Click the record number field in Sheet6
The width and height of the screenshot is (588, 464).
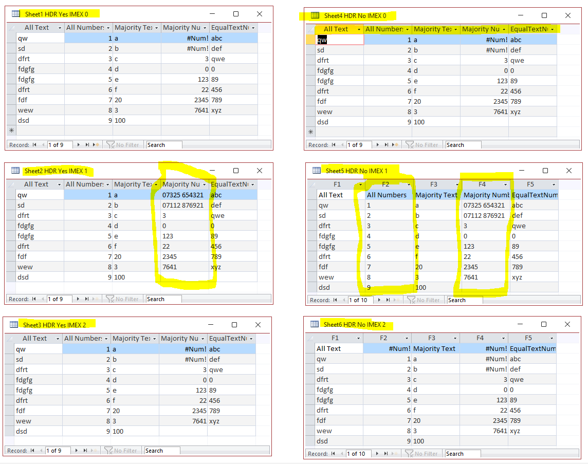[x=358, y=454]
